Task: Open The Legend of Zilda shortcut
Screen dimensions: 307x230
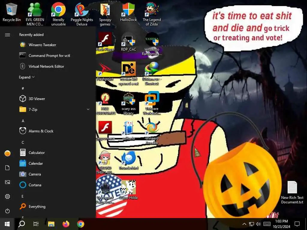Action: click(x=152, y=14)
